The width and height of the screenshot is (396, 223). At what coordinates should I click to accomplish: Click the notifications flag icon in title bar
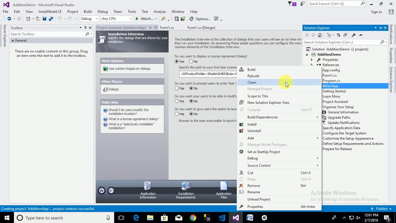290,4
